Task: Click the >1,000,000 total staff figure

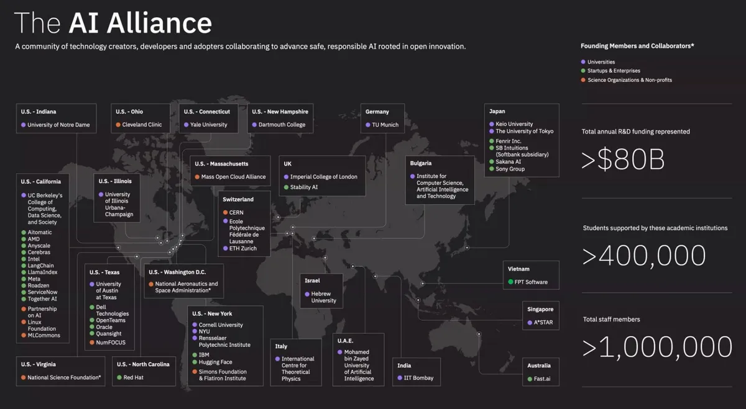Action: click(x=657, y=347)
